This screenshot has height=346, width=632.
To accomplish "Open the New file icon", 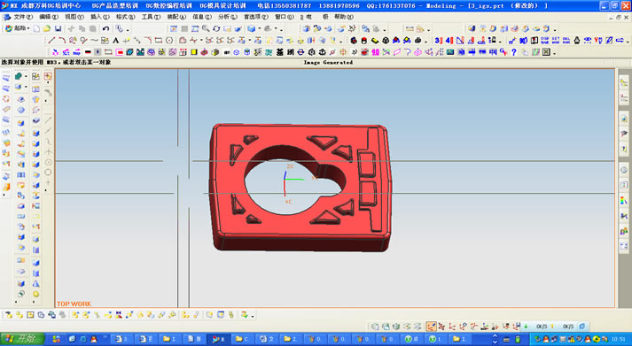I will coord(36,28).
